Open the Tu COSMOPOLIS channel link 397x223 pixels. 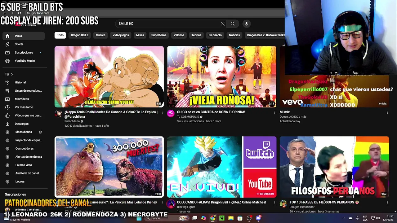pos(188,117)
